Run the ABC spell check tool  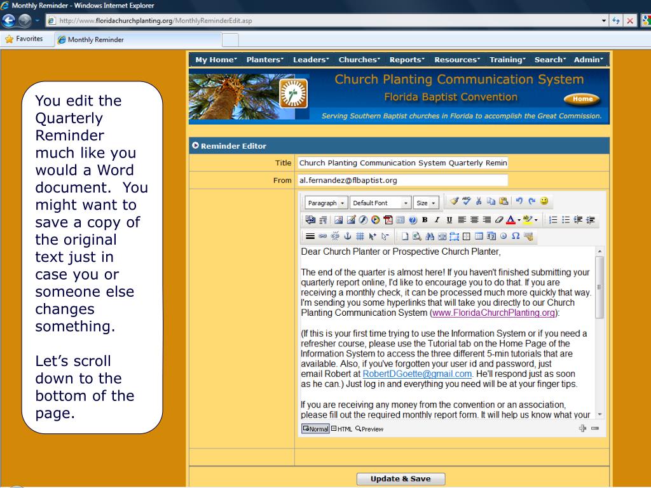(467, 201)
